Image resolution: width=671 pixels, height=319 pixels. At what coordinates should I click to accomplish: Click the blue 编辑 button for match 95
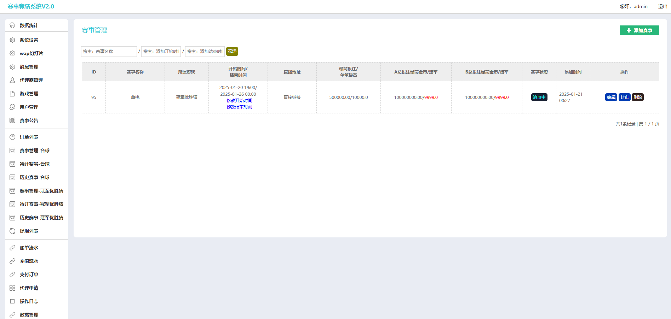(x=611, y=98)
